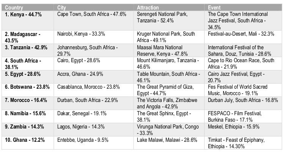Click the City column header
Viewport: 285px width, 152px height.
point(61,7)
